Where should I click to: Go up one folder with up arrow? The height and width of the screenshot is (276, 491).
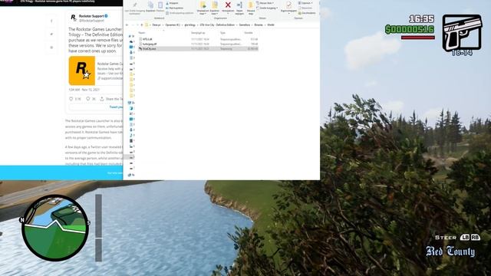pyautogui.click(x=142, y=25)
